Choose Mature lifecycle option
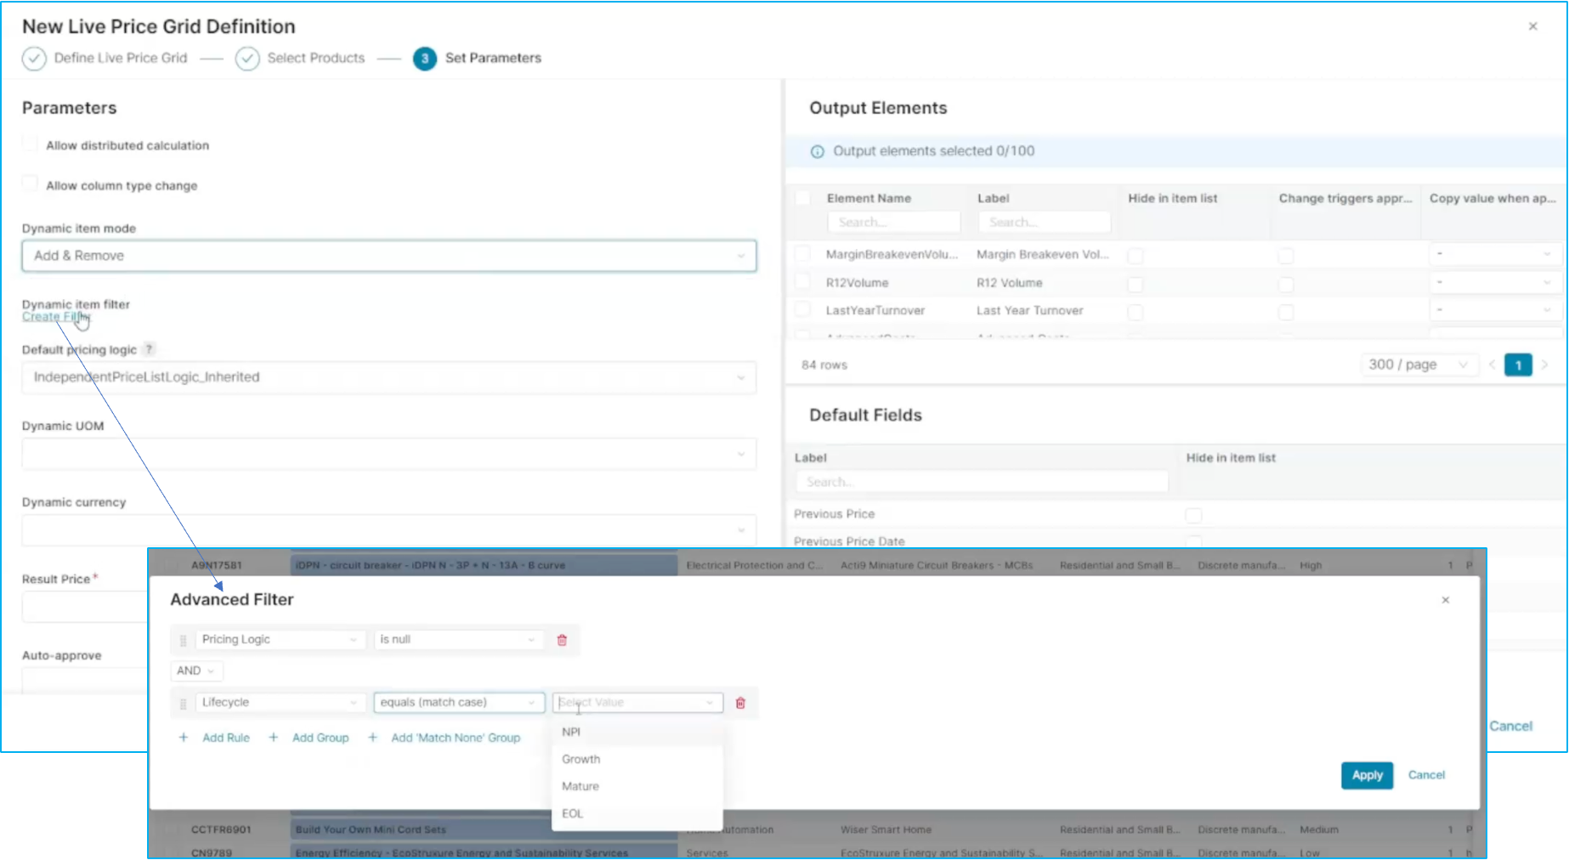 [637, 786]
